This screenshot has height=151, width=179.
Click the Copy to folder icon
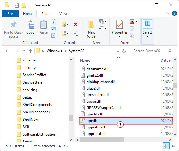pos(64,33)
